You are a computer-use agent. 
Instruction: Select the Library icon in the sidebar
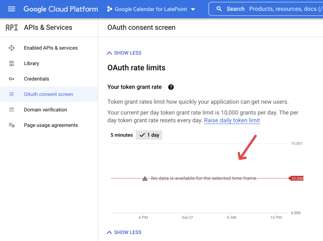[12, 63]
